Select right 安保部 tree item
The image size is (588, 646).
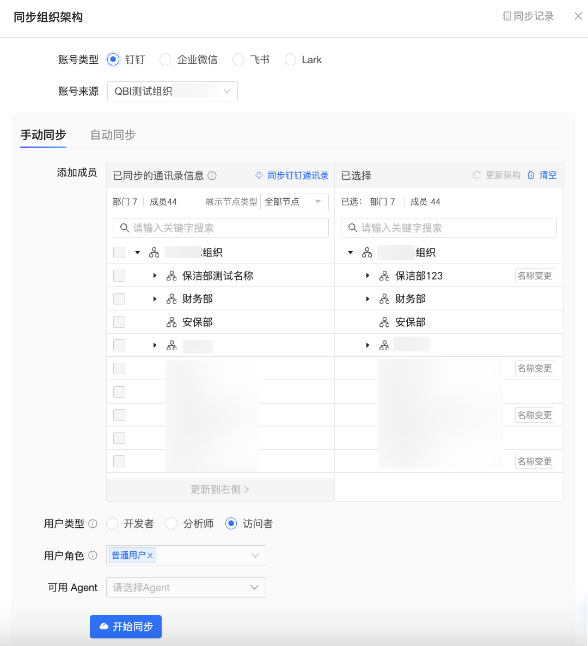pyautogui.click(x=410, y=322)
